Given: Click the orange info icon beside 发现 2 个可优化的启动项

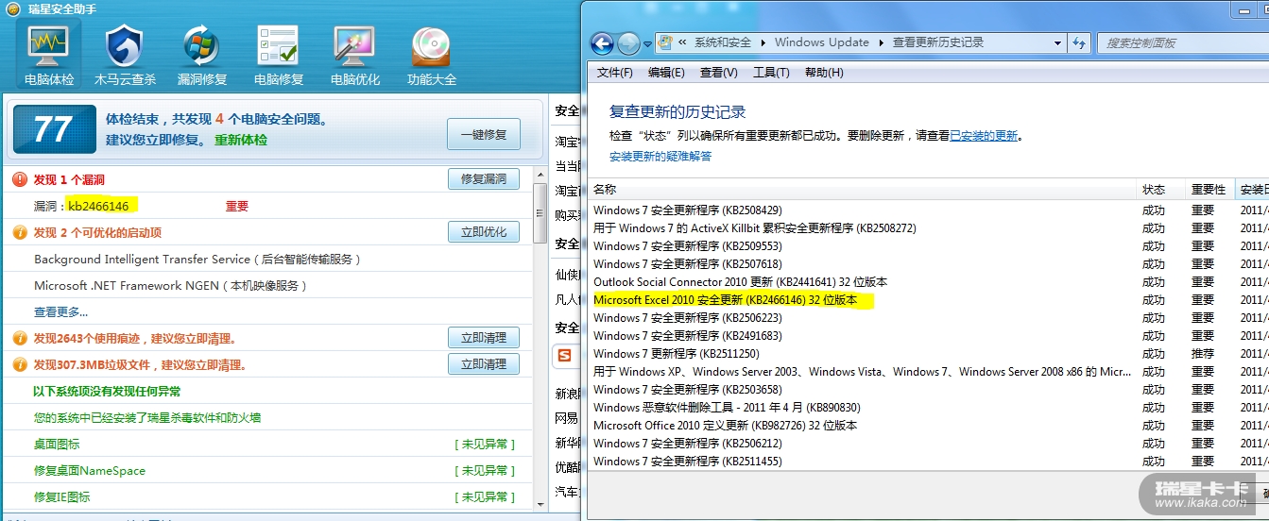Looking at the screenshot, I should tap(20, 232).
